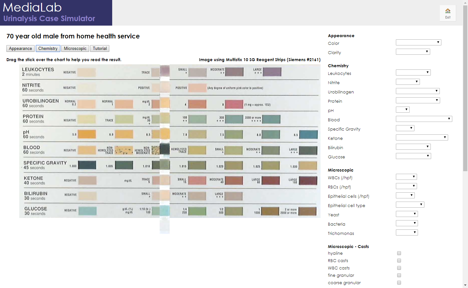Open the Specific Gravity dropdown

tap(405, 128)
